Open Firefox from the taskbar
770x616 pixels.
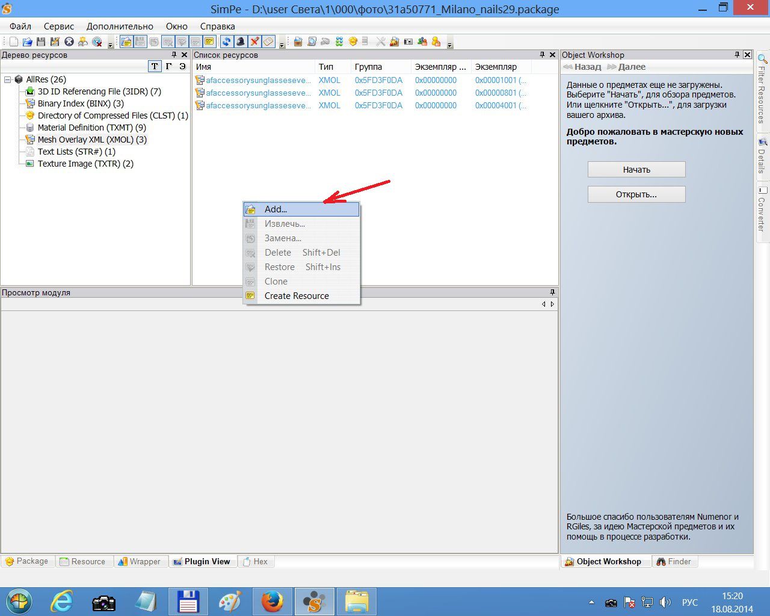pos(272,602)
